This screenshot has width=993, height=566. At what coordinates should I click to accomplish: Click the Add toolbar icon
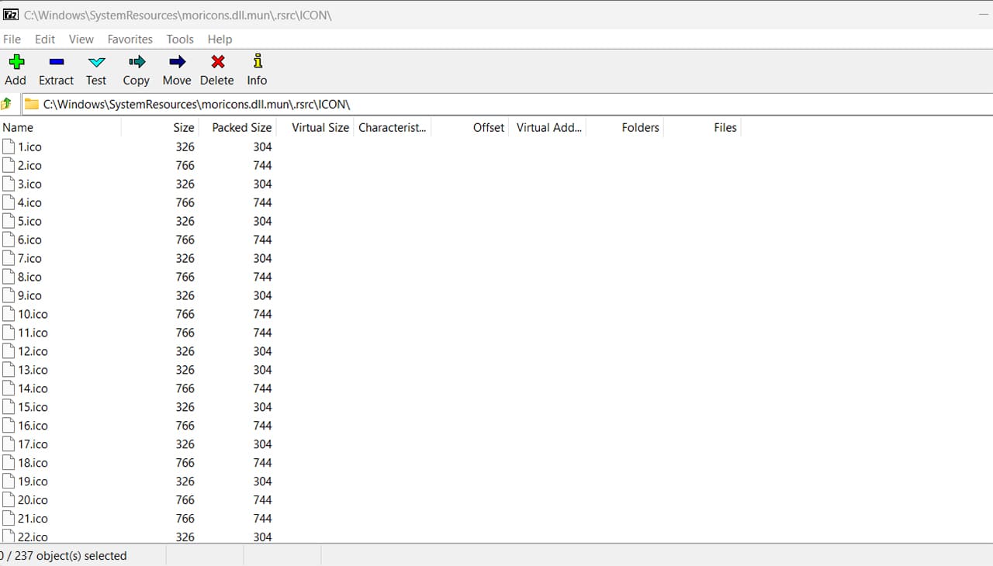tap(16, 61)
